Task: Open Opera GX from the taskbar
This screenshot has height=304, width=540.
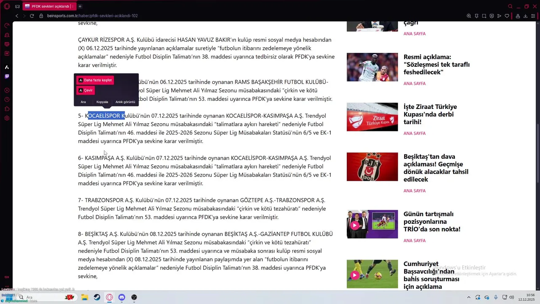Action: point(109,297)
